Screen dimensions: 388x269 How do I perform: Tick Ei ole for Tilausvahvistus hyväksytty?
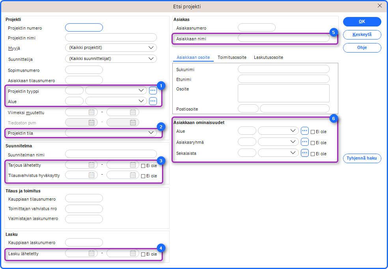[x=143, y=176]
